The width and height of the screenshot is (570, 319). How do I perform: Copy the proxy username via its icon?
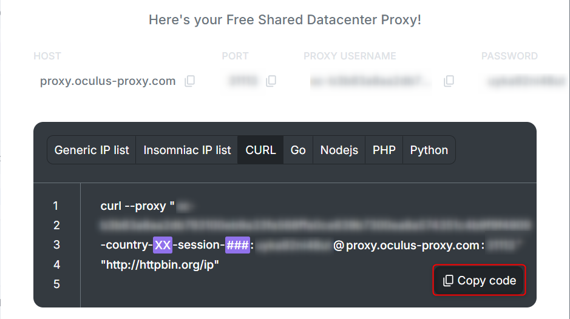pos(449,81)
